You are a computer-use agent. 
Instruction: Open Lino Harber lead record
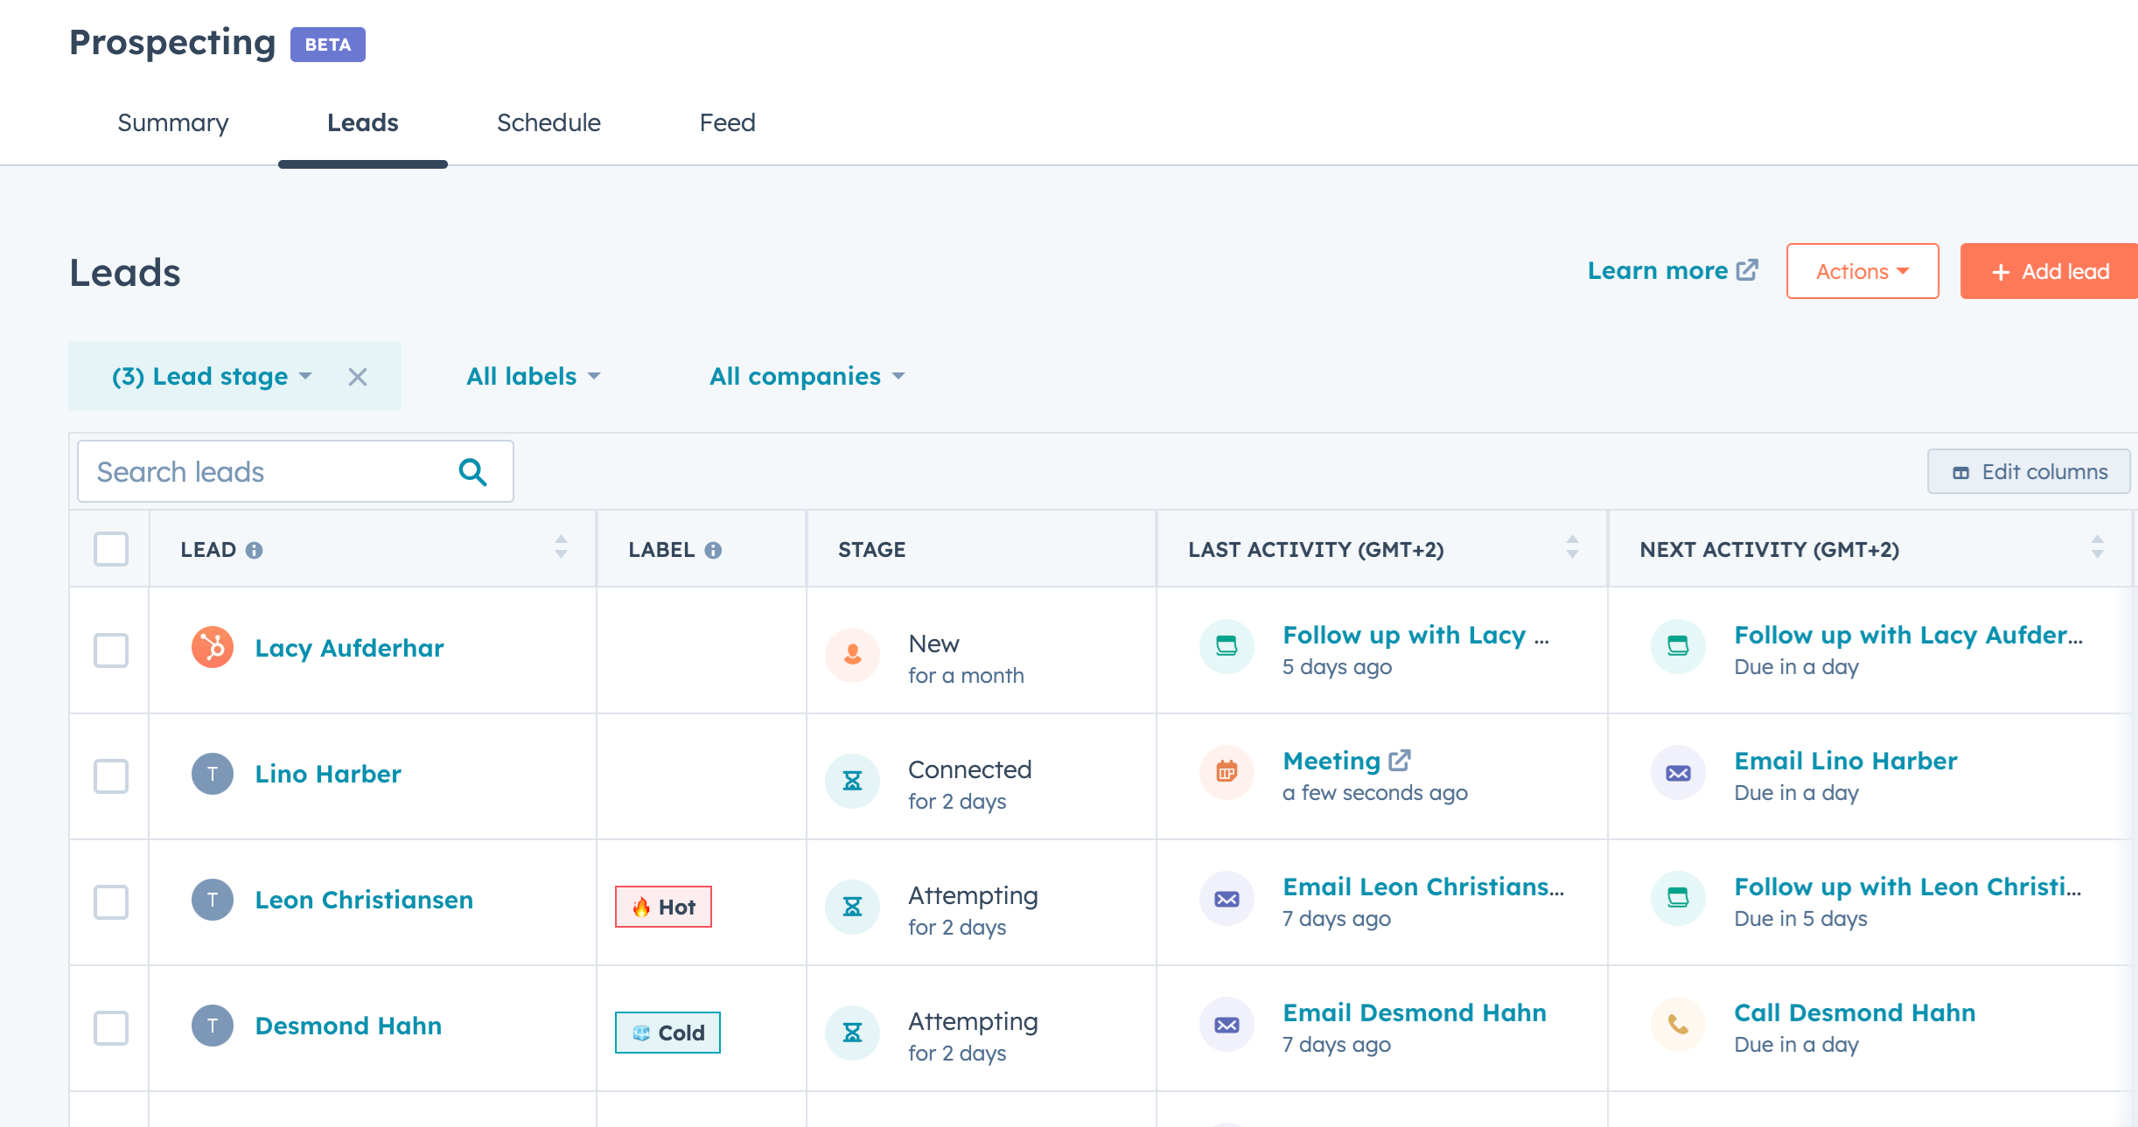coord(328,774)
